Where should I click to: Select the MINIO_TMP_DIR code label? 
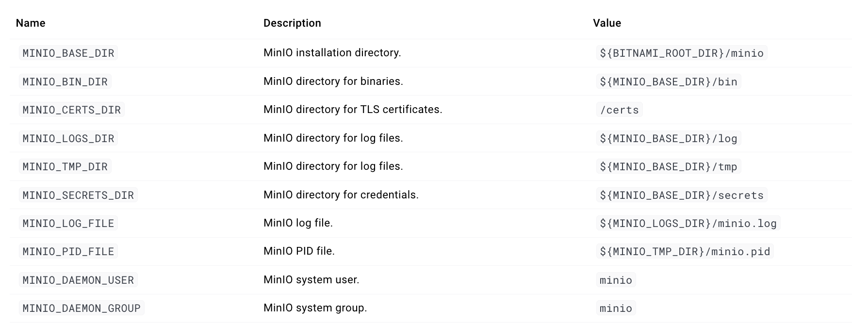point(65,167)
